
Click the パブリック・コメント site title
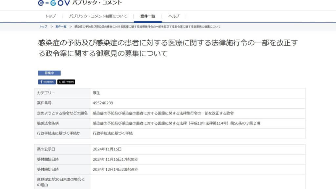click(x=97, y=3)
